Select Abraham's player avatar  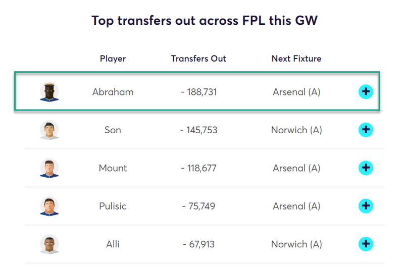tap(49, 92)
